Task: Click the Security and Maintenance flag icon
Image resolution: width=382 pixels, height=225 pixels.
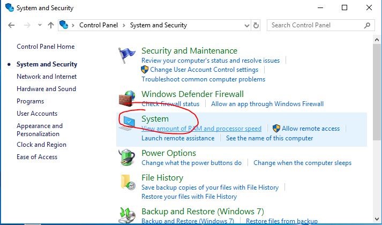Action: coord(126,55)
